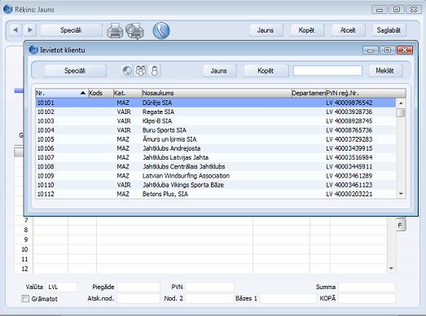Click the Ievietot klientu window logo icon

click(33, 50)
